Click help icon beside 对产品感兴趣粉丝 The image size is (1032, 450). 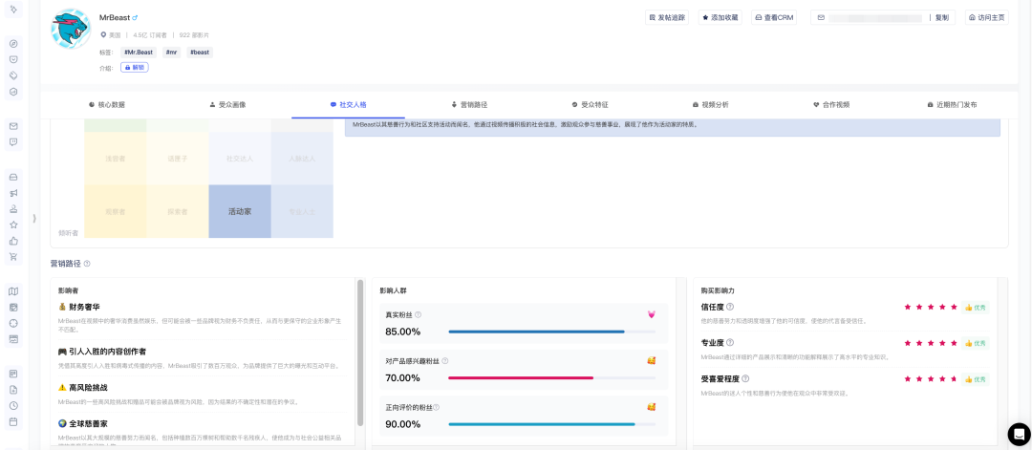click(x=445, y=361)
